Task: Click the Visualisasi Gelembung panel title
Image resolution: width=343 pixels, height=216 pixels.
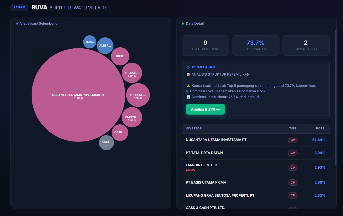Action: [39, 24]
